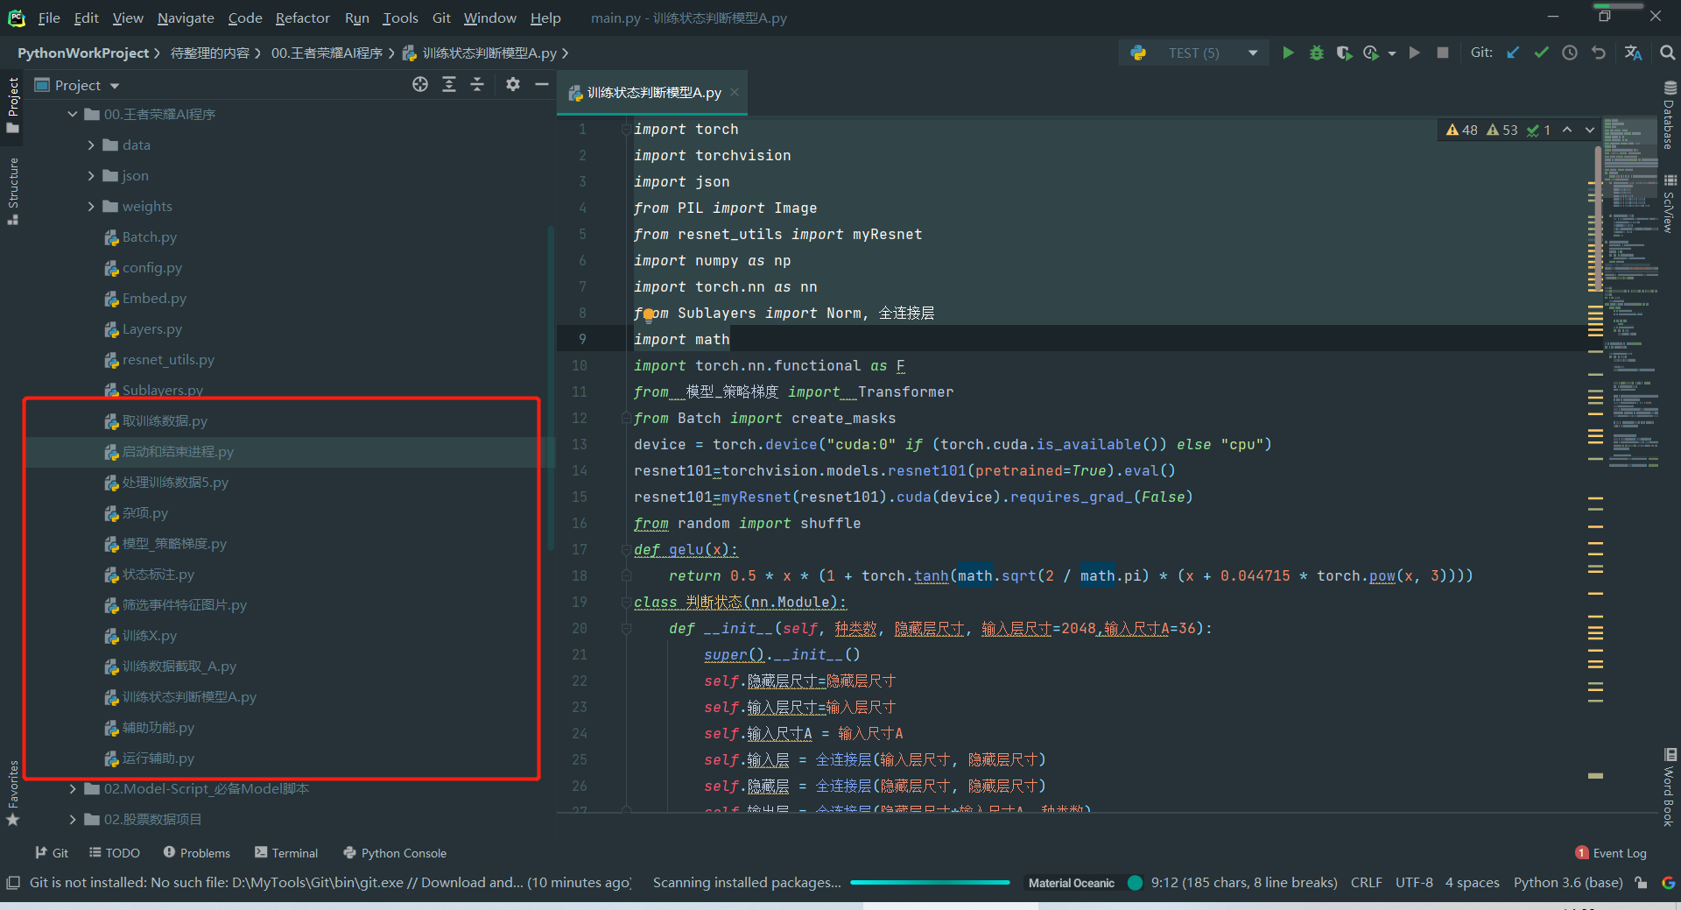Image resolution: width=1681 pixels, height=910 pixels.
Task: Open Search Everywhere magnifier
Action: (x=1667, y=53)
